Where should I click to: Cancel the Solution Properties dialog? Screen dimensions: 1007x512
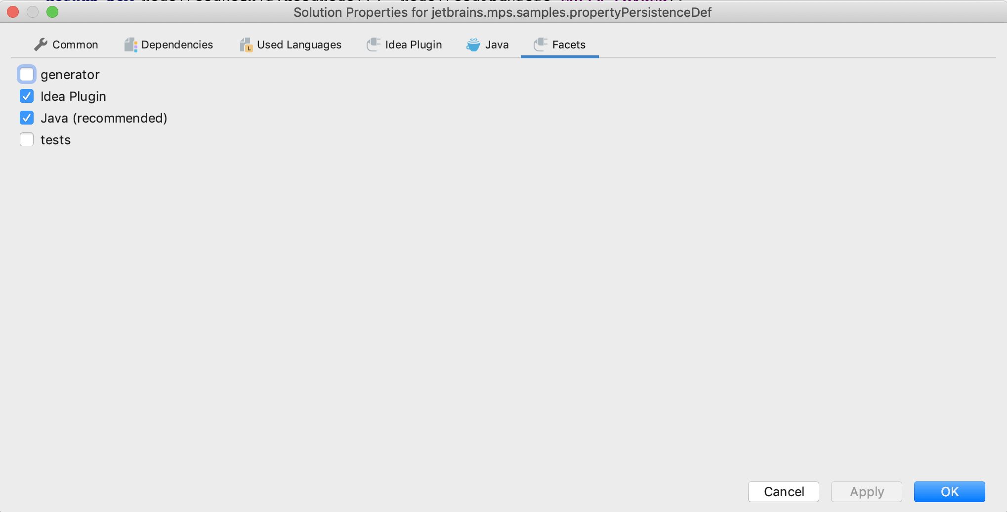(784, 492)
